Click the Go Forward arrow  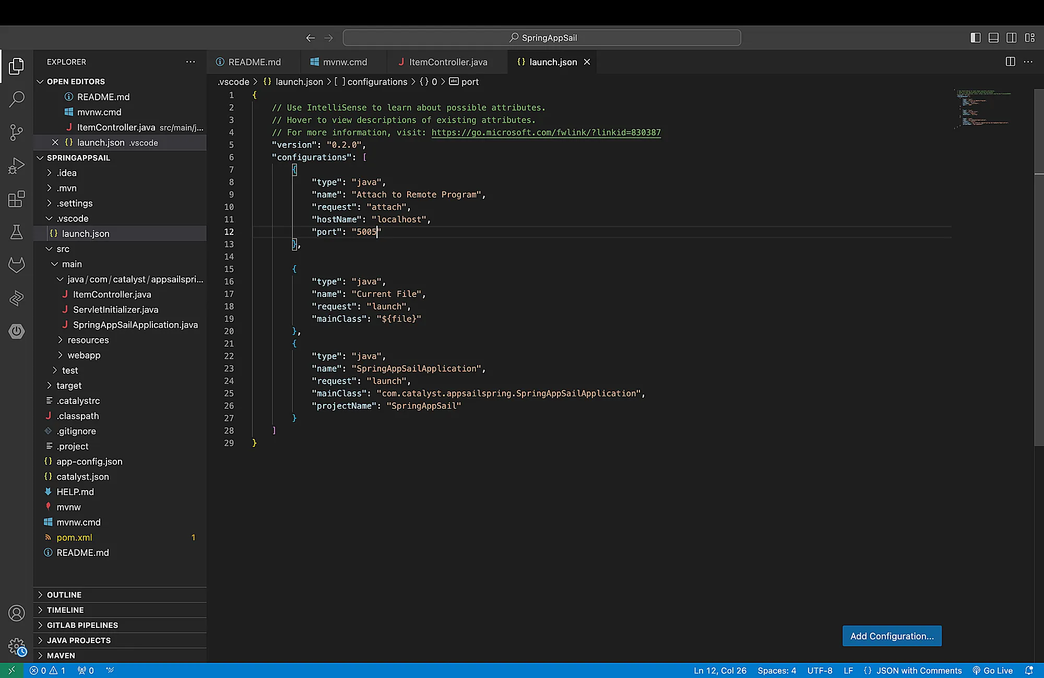[x=328, y=38]
